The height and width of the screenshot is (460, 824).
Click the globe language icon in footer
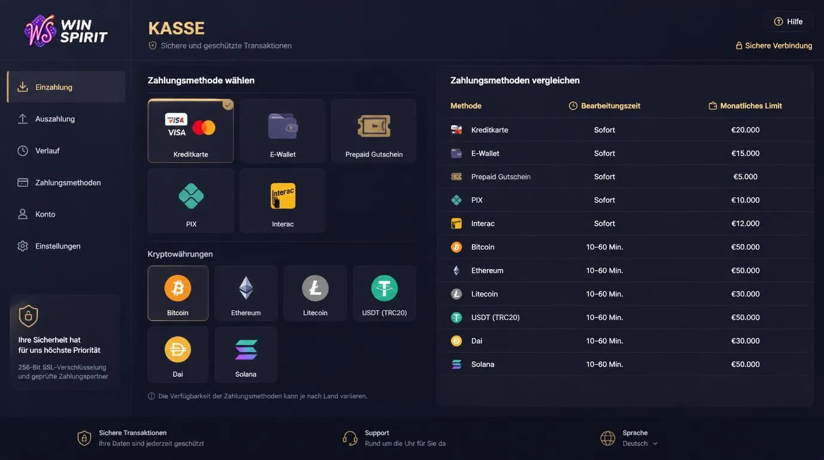pos(608,438)
